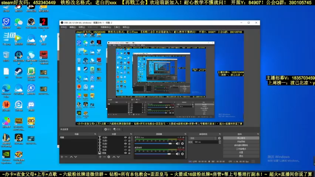Remove selected source with minus icon

[x=104, y=157]
